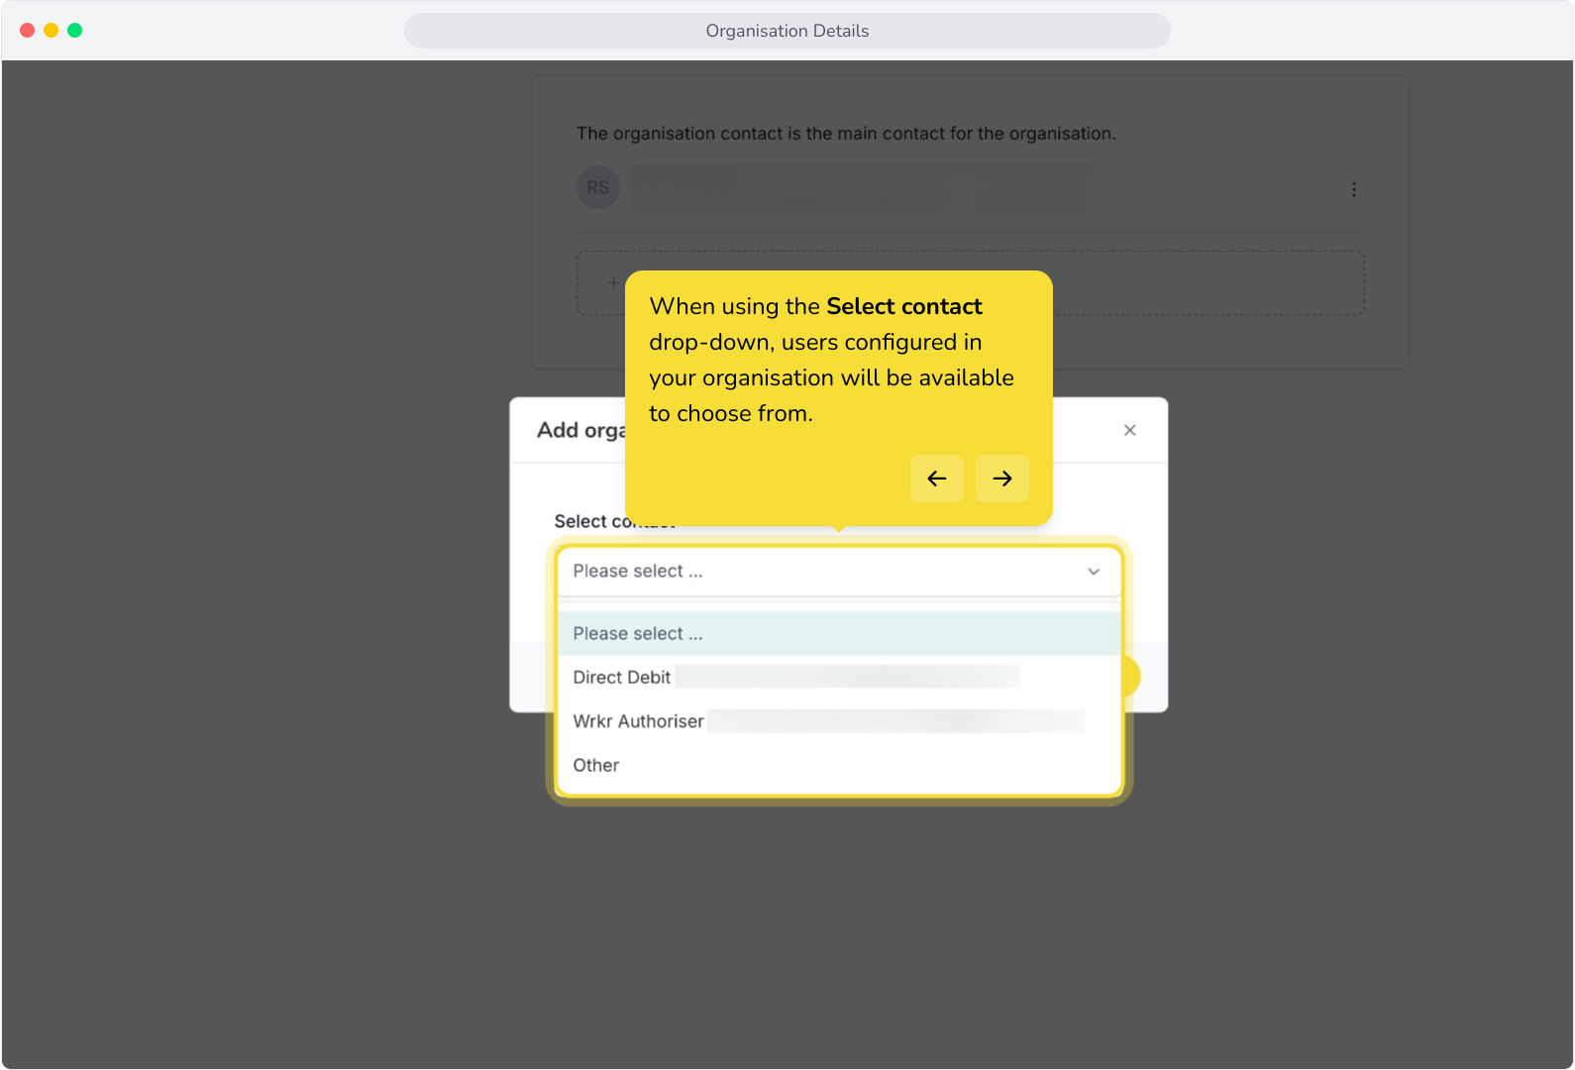Viewport: 1575px width, 1070px height.
Task: Click the RS avatar circle
Action: [598, 187]
